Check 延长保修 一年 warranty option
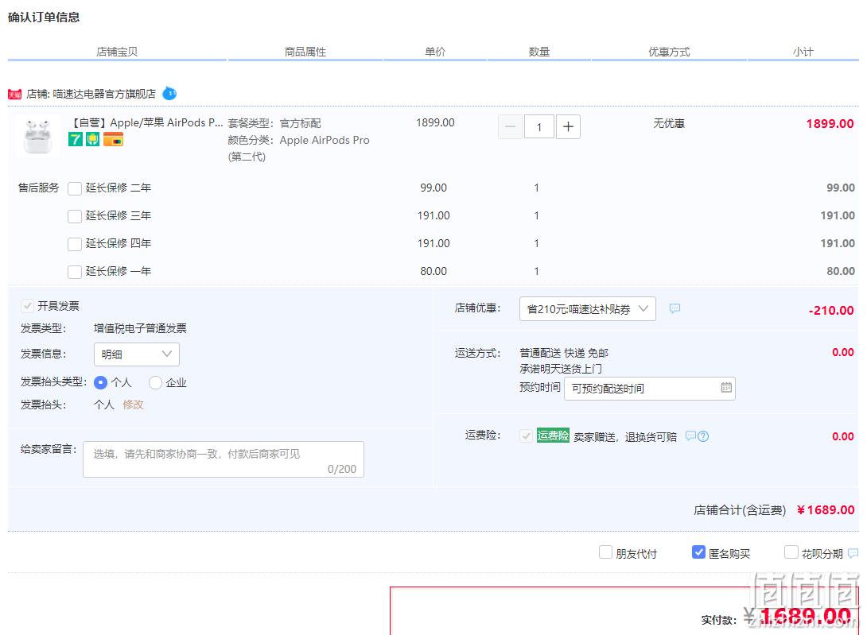867x635 pixels. click(75, 272)
